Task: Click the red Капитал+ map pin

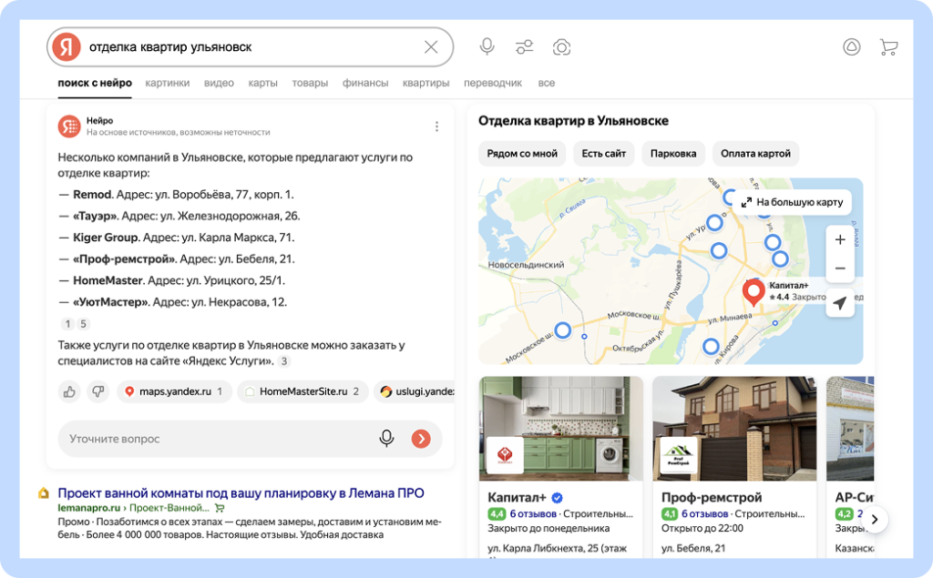Action: [x=754, y=292]
